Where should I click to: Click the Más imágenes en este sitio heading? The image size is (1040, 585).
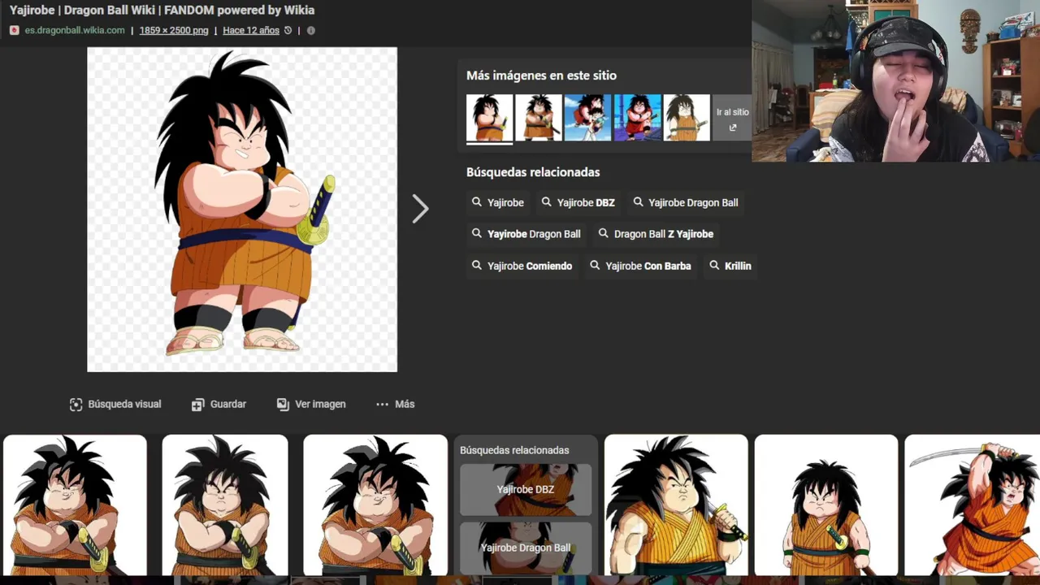pyautogui.click(x=541, y=76)
